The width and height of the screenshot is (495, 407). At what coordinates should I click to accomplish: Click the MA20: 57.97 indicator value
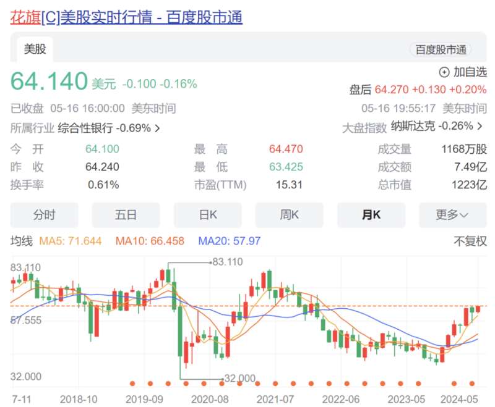tap(229, 241)
